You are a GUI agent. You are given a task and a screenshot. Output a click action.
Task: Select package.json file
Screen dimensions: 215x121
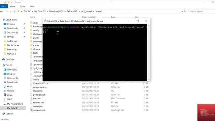point(39,95)
